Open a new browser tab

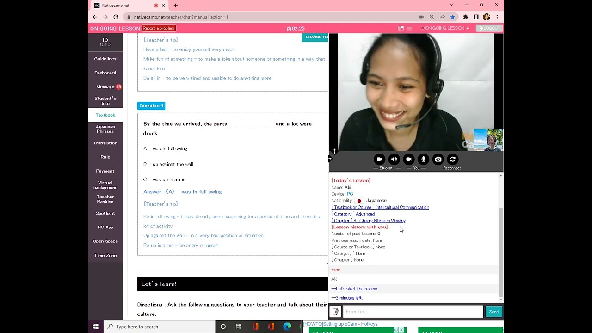click(x=176, y=6)
